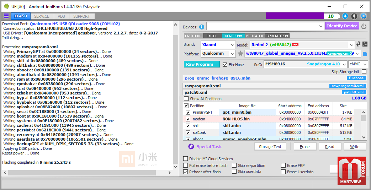371x190 pixels.
Task: Uncheck the modem partition checkbox
Action: [188, 119]
